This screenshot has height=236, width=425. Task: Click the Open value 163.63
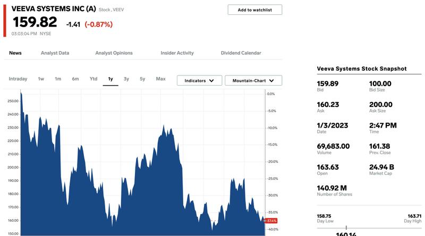click(x=328, y=167)
